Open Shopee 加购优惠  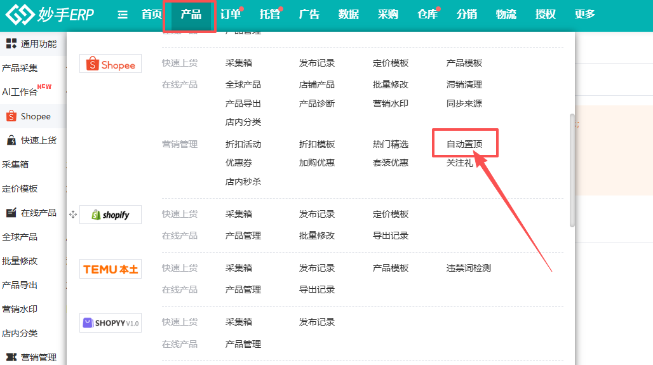pyautogui.click(x=317, y=163)
